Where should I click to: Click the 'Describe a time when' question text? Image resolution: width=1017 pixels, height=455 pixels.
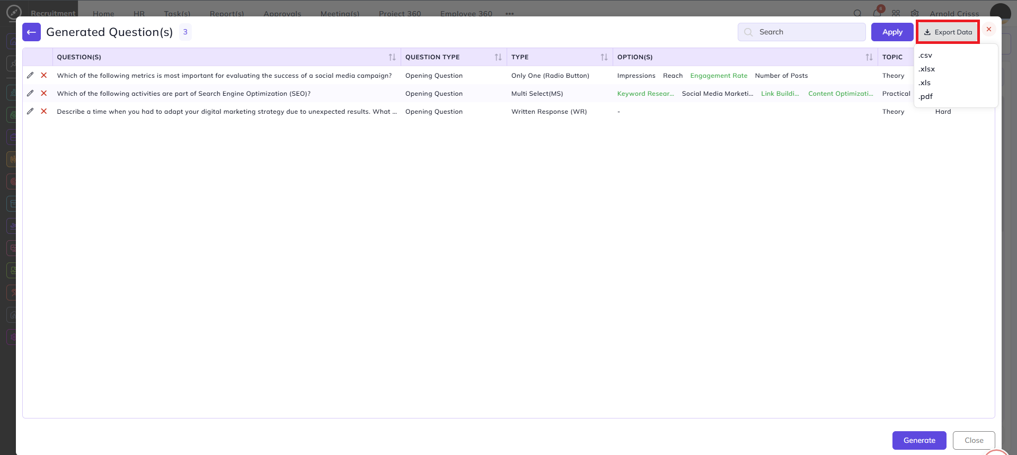227,112
